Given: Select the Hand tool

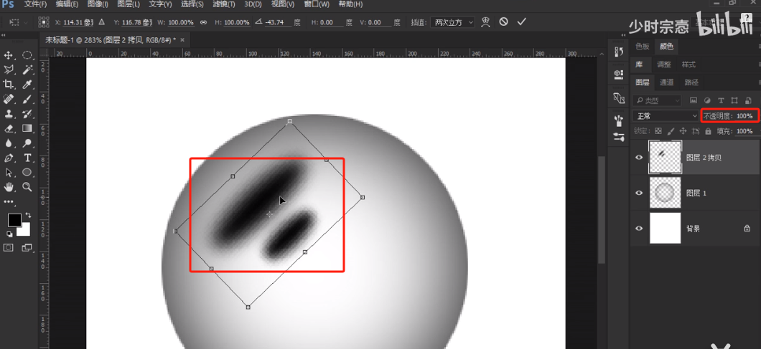Looking at the screenshot, I should tap(8, 187).
